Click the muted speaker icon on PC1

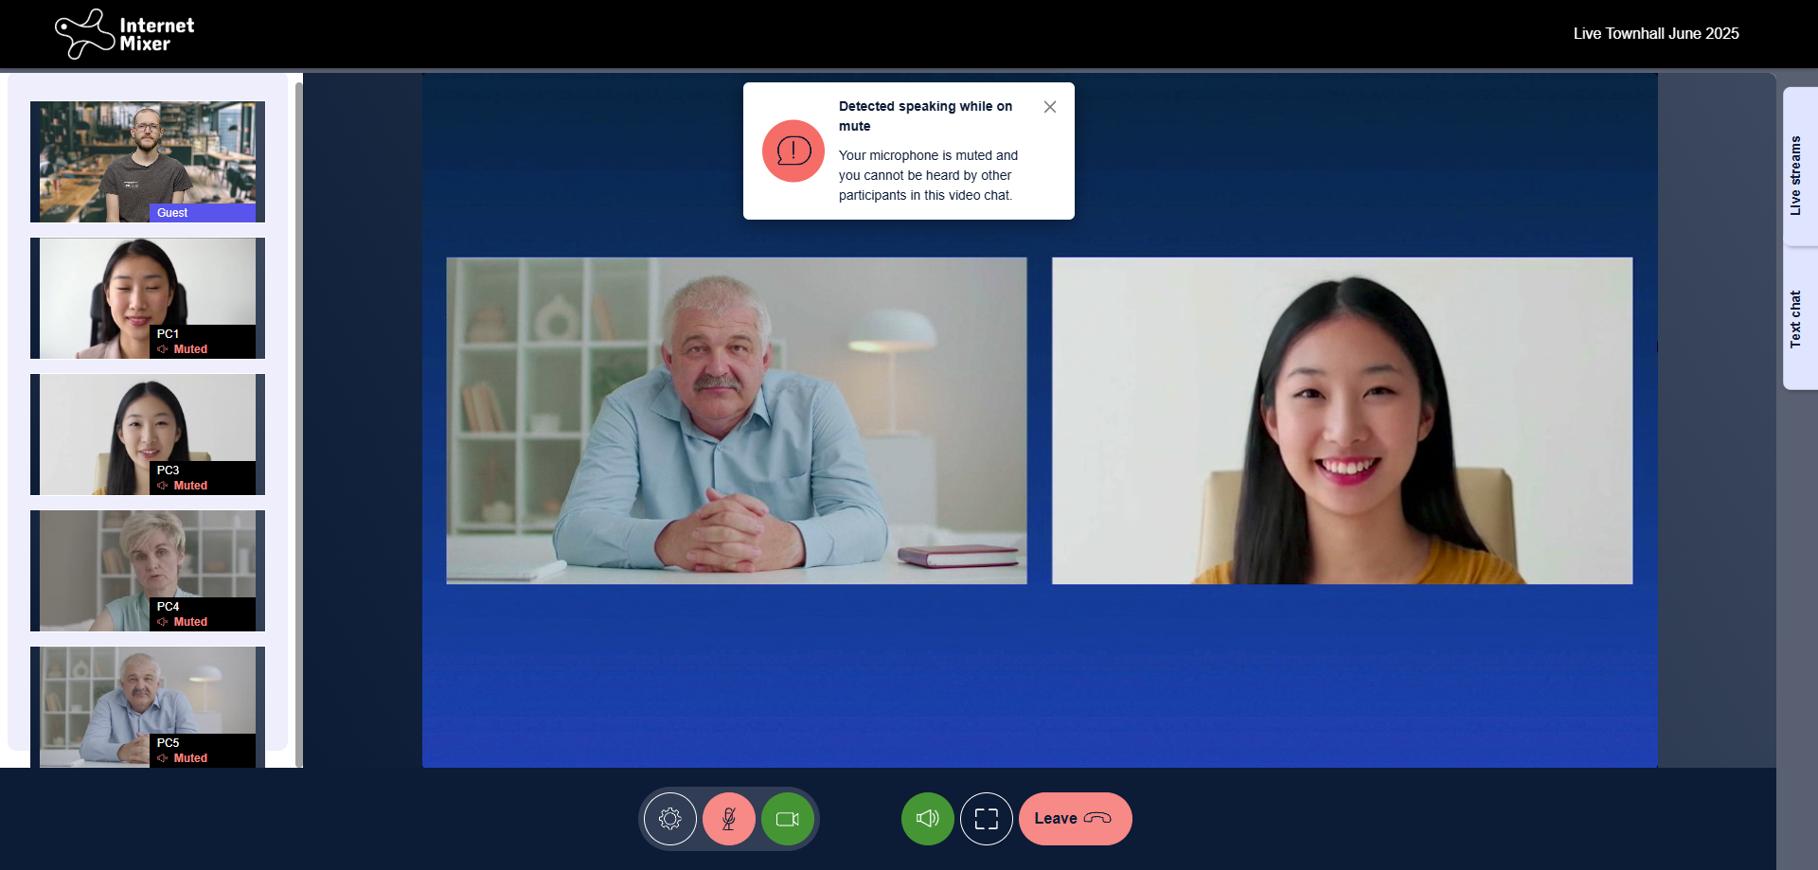pyautogui.click(x=163, y=349)
